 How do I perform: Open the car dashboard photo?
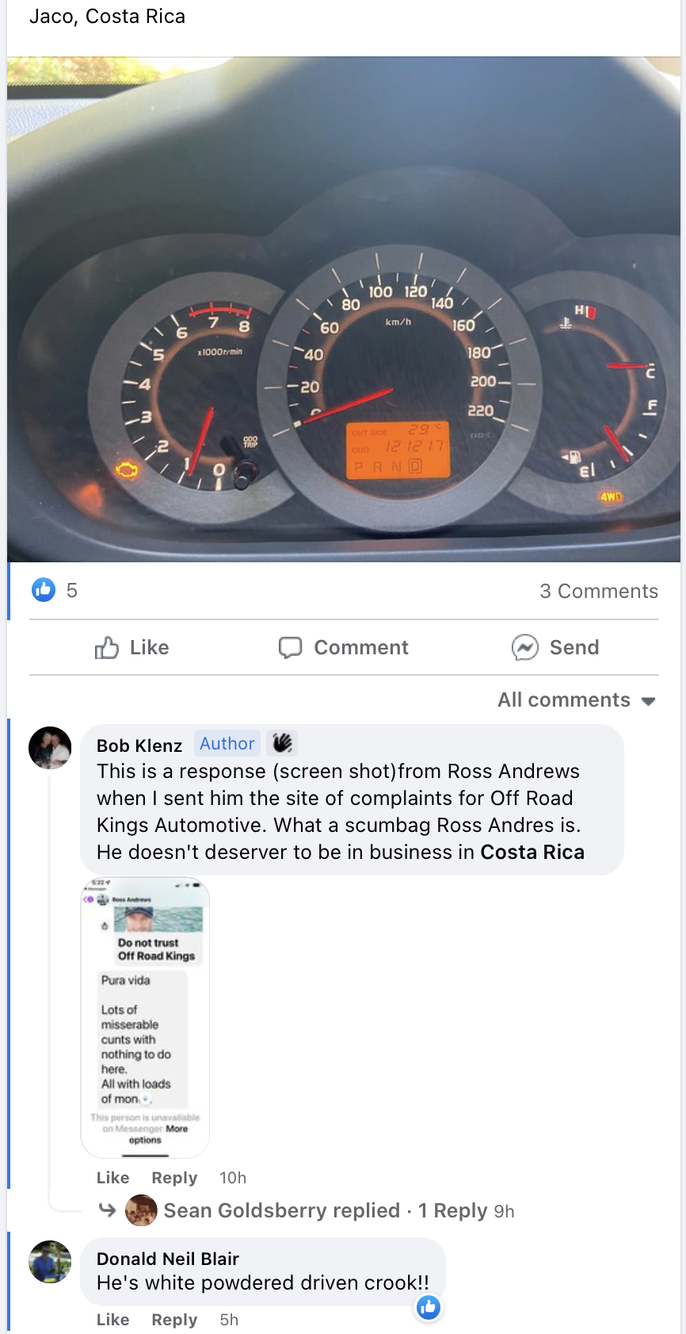(344, 309)
